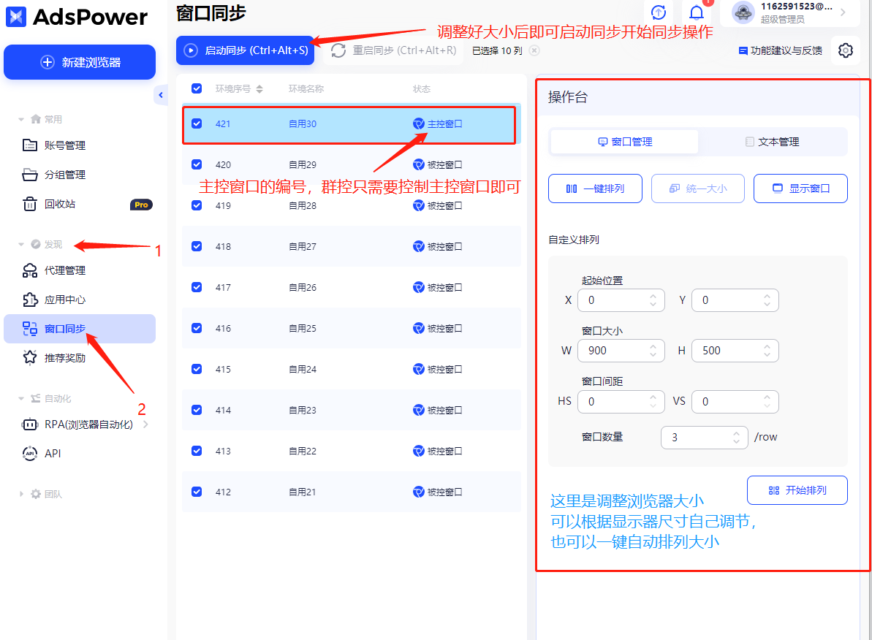Screen dimensions: 872x640
Task: Click the W window width field
Action: [621, 350]
